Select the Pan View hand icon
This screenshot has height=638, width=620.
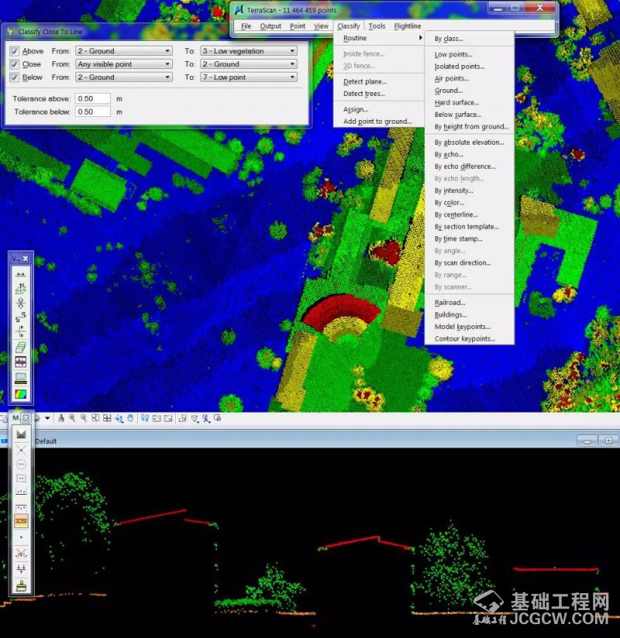coord(131,419)
